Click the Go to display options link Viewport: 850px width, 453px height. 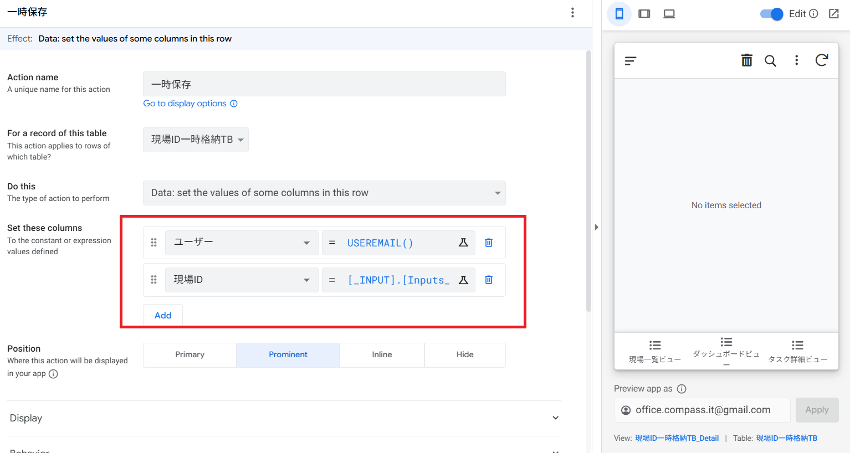tap(185, 104)
